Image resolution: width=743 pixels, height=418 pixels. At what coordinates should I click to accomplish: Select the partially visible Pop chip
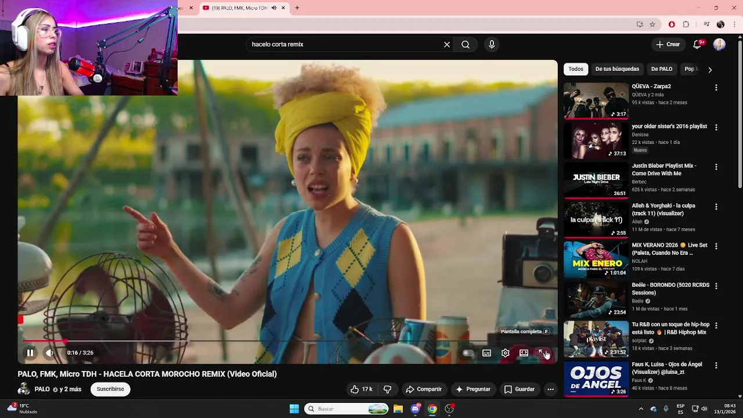(x=690, y=69)
